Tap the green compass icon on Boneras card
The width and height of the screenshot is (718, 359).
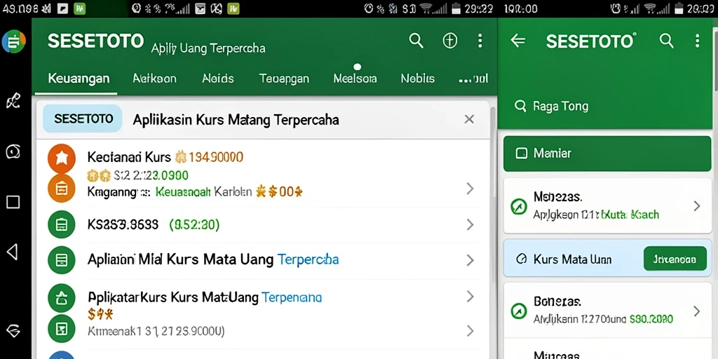pyautogui.click(x=518, y=311)
